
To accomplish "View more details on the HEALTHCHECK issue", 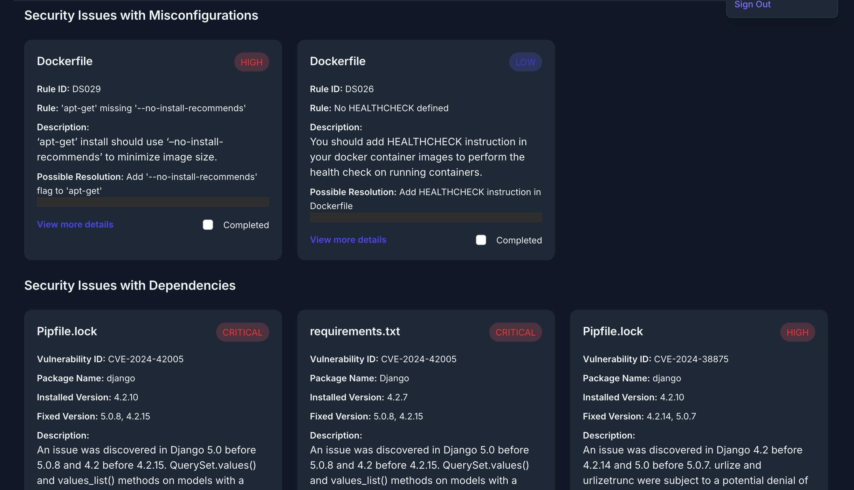I will 348,239.
